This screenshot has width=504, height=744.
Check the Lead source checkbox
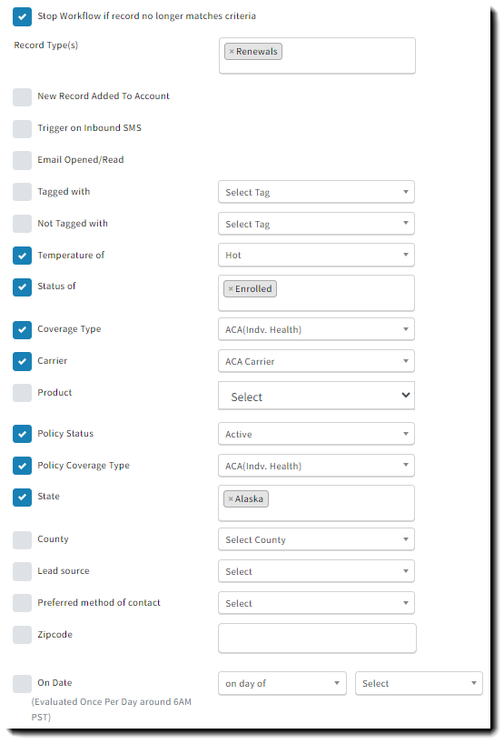click(x=23, y=572)
